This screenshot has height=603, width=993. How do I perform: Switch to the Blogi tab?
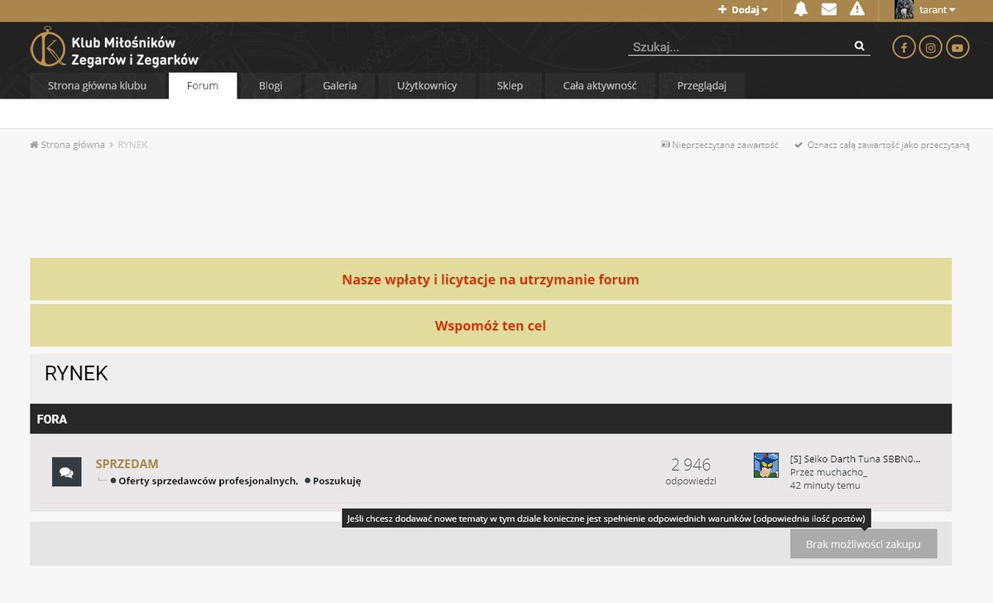coord(270,86)
